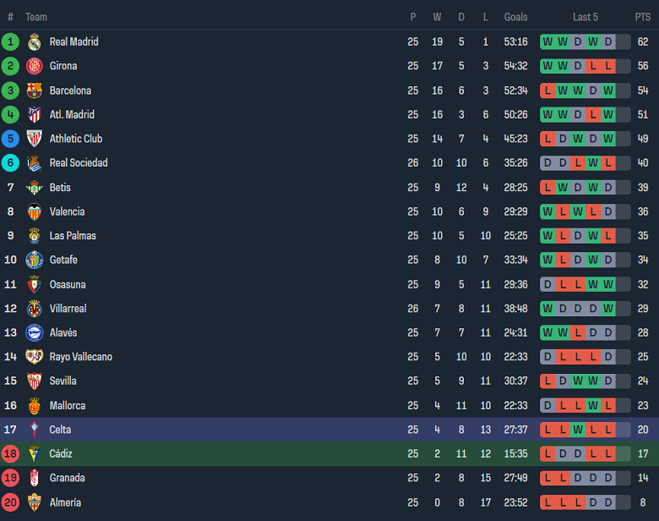659x521 pixels.
Task: Click the Athletic Club crest
Action: point(34,139)
